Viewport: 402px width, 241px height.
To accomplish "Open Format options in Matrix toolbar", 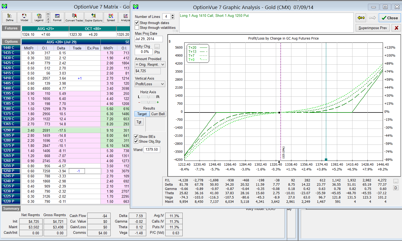I will (57, 18).
